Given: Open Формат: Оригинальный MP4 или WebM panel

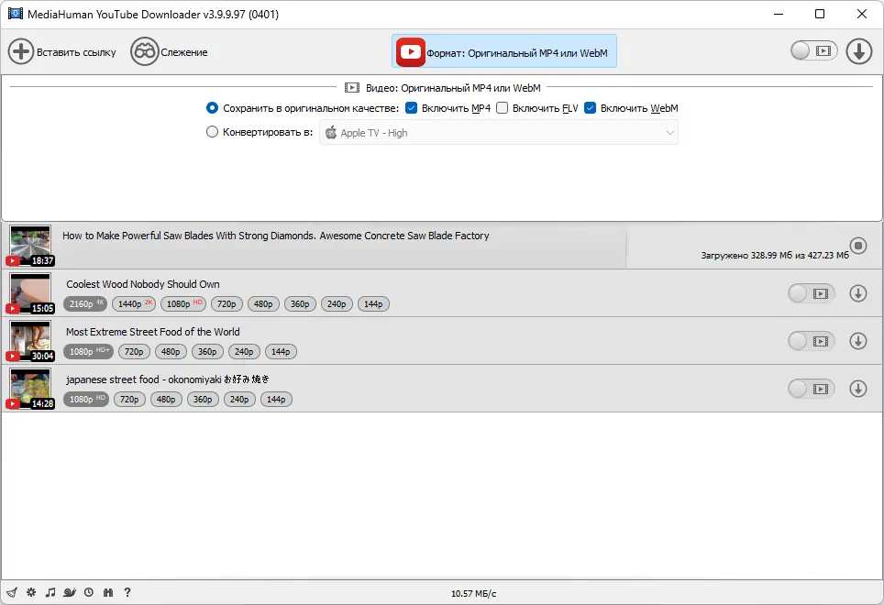Looking at the screenshot, I should 504,51.
